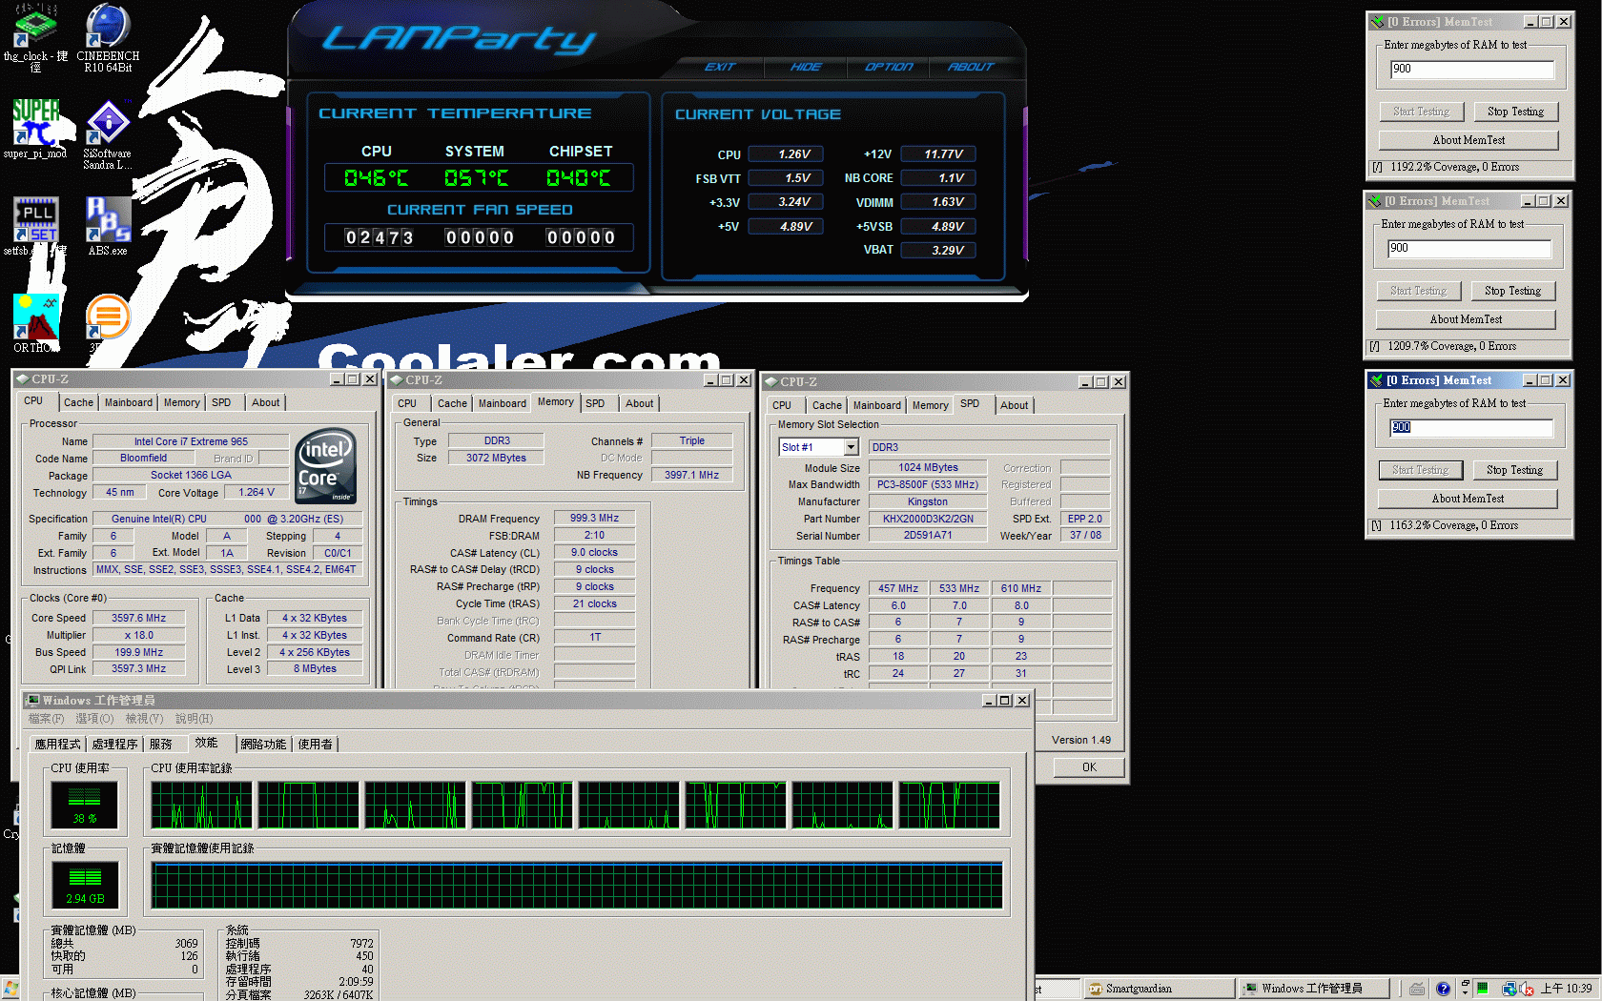Click DRAM Frequency value 999.3 MHz
The image size is (1602, 1001).
(x=595, y=519)
